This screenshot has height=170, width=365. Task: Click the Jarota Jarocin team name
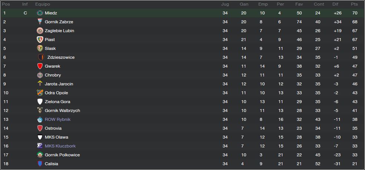pos(59,84)
